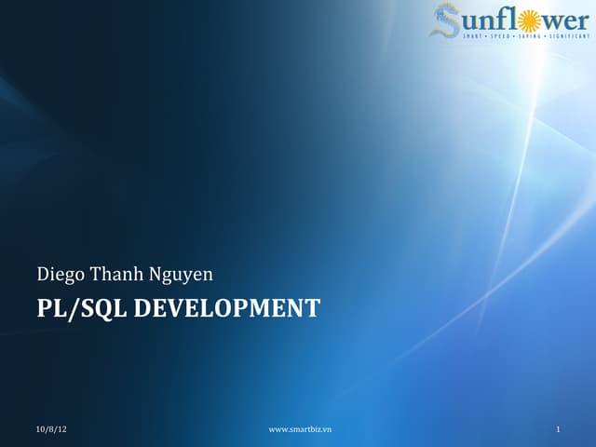This screenshot has height=447, width=596.
Task: Click the word DEVELOPMENT in the title
Action: click(227, 308)
